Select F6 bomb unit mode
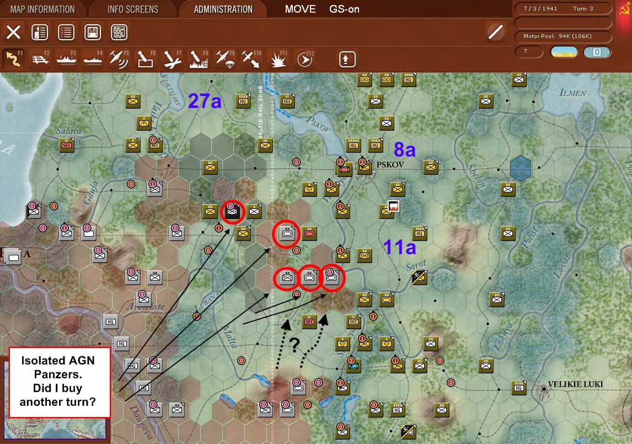The height and width of the screenshot is (444, 632). tap(146, 59)
